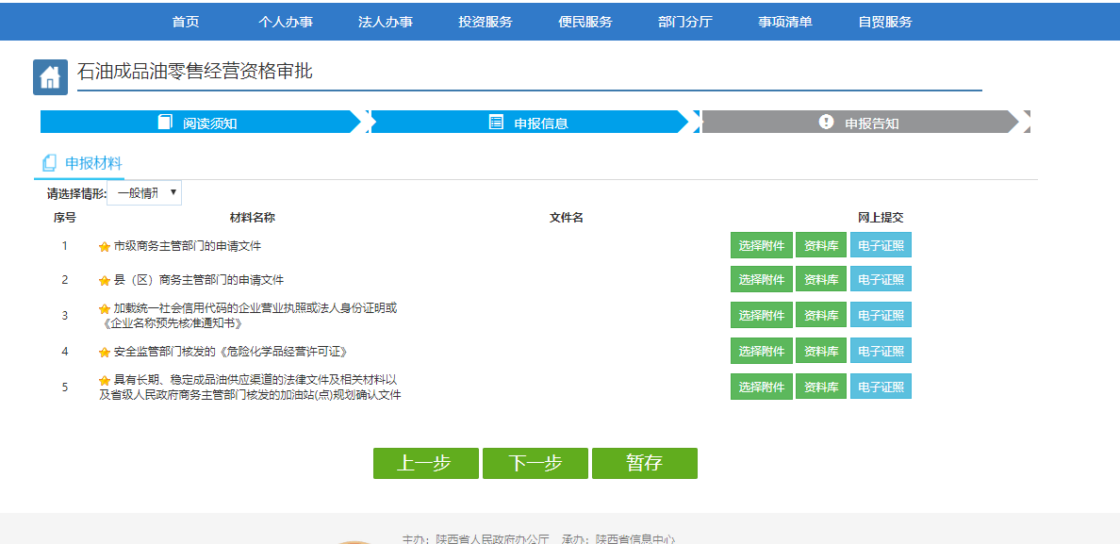Viewport: 1120px width, 544px height.
Task: Go to 法人办事 menu item
Action: tap(386, 22)
